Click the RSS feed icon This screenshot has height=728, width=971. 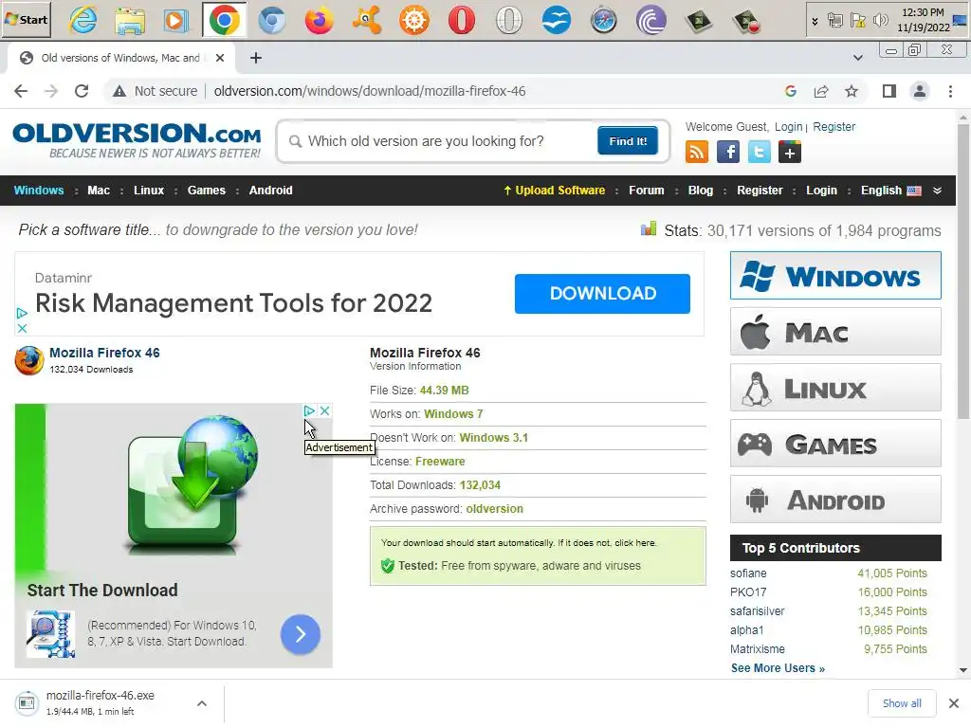point(697,152)
